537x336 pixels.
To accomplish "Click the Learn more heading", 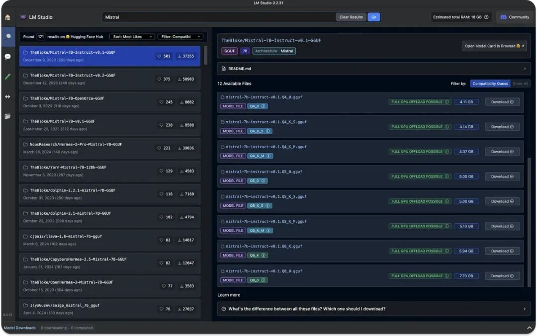I will 229,295.
